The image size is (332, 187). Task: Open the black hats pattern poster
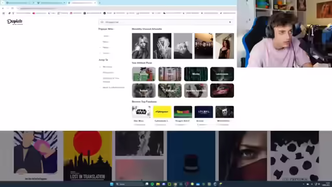point(295,156)
